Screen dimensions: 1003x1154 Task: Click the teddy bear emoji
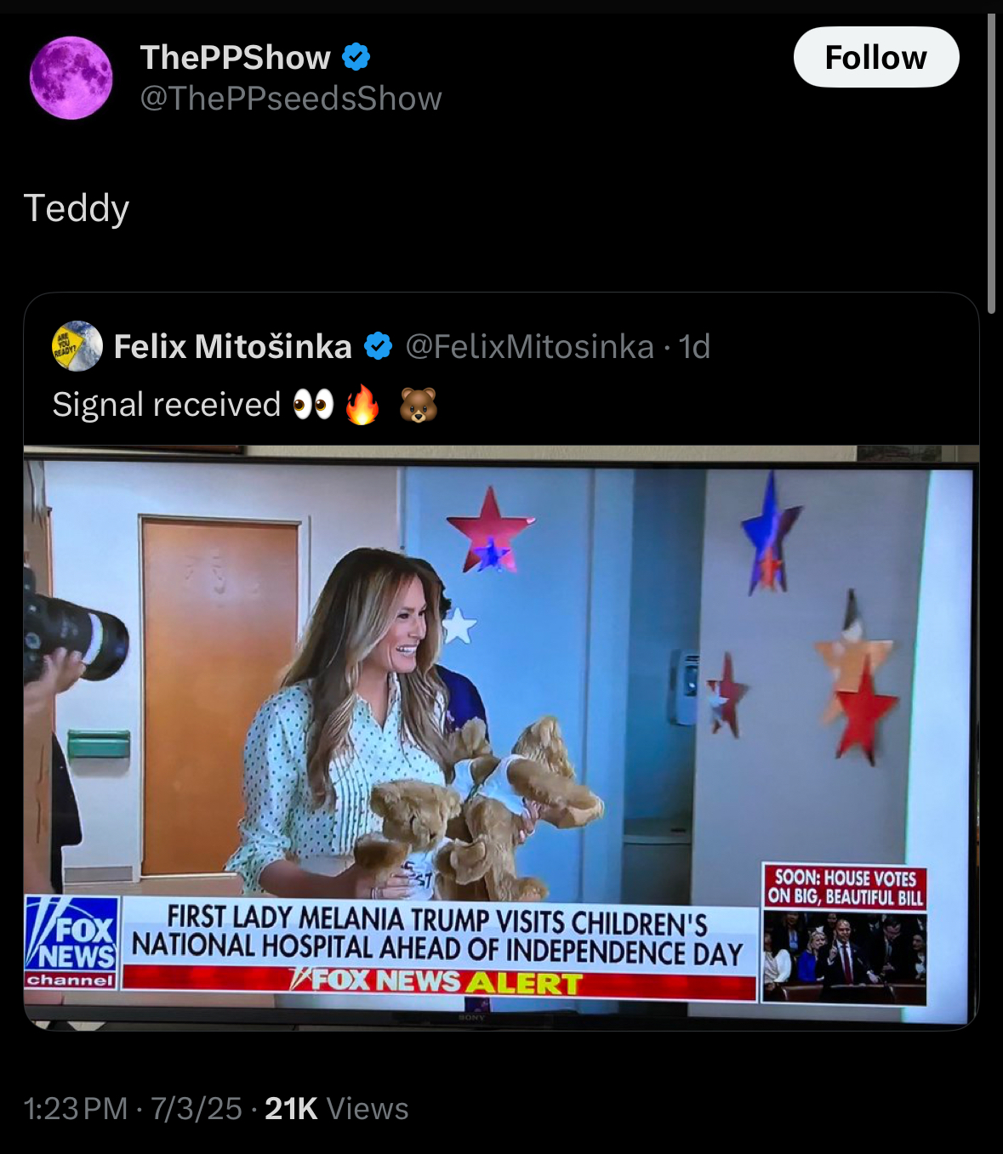coord(419,405)
